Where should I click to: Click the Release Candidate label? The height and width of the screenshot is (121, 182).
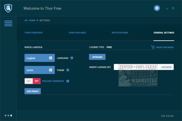(53, 81)
